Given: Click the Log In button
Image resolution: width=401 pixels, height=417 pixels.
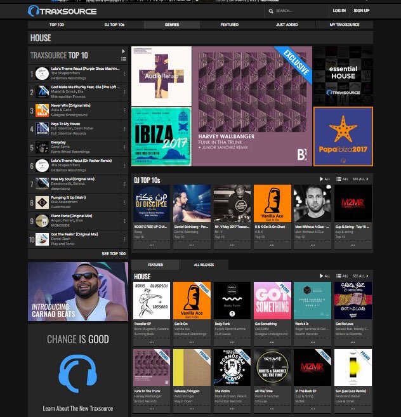Looking at the screenshot, I should (x=339, y=11).
